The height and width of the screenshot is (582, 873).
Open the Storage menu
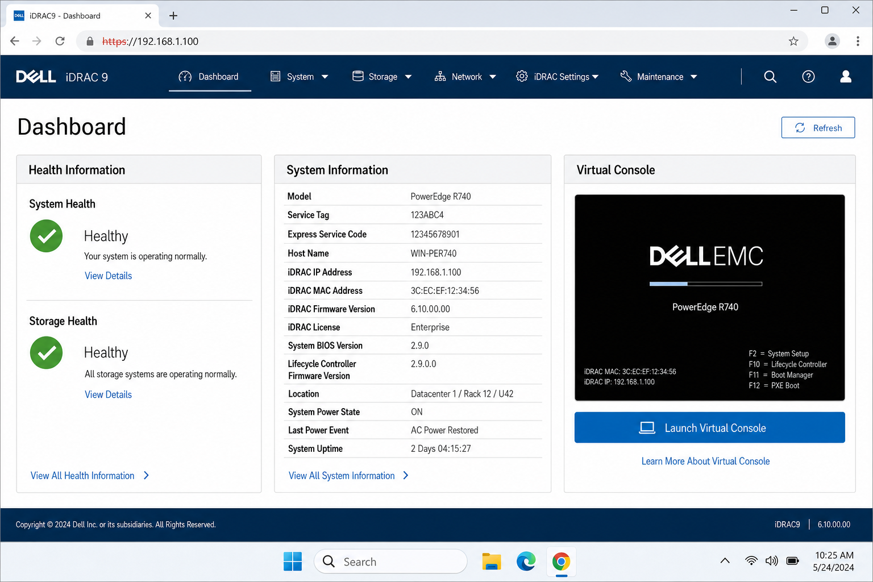tap(382, 77)
